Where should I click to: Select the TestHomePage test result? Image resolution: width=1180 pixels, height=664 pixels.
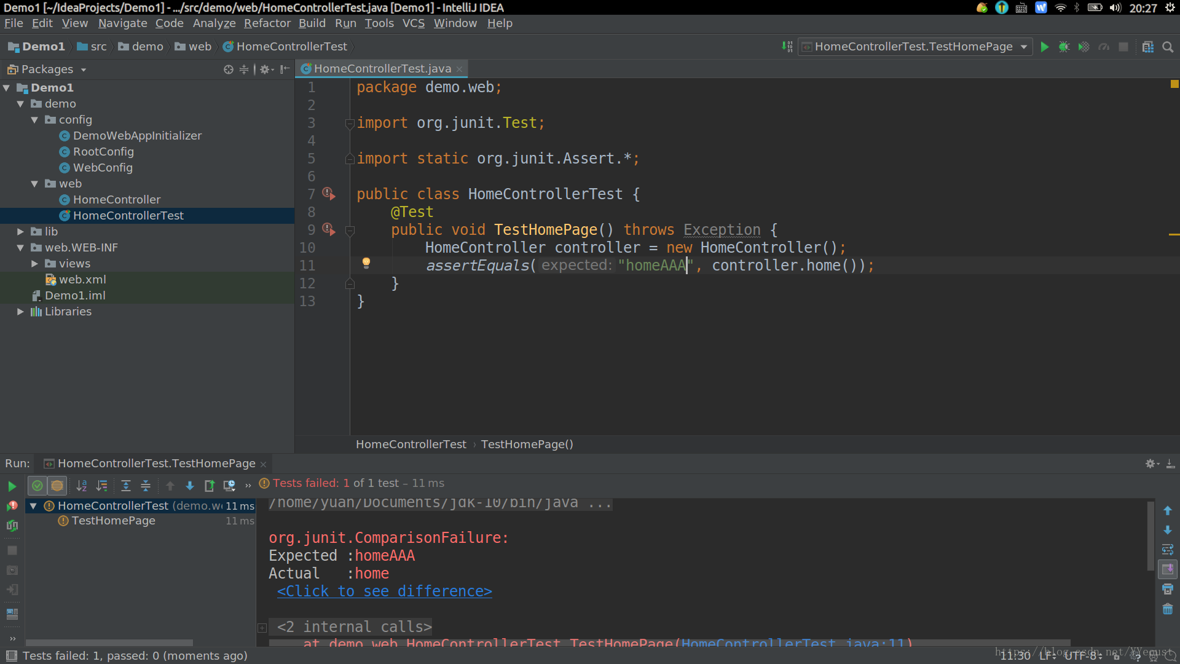(113, 521)
